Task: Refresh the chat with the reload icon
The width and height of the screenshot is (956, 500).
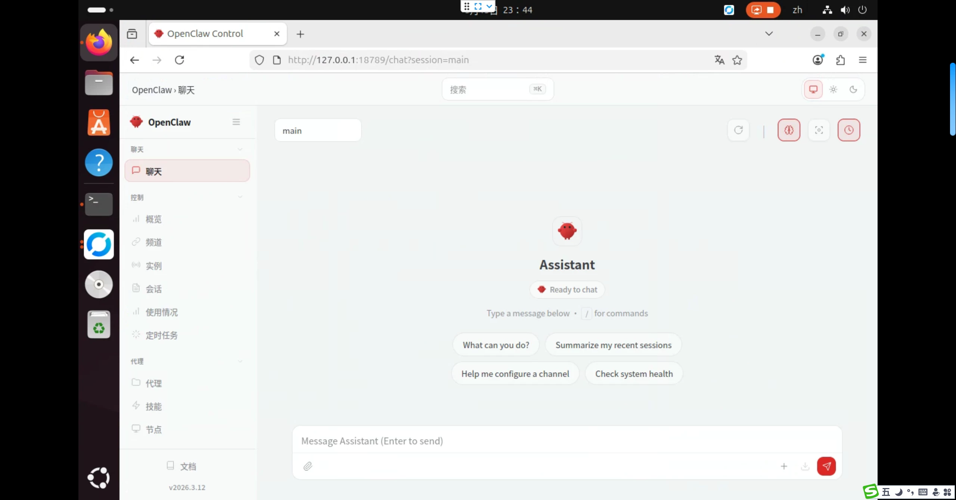Action: click(738, 130)
